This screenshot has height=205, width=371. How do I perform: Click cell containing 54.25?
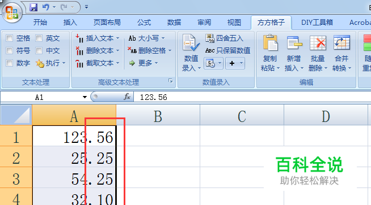pyautogui.click(x=74, y=178)
